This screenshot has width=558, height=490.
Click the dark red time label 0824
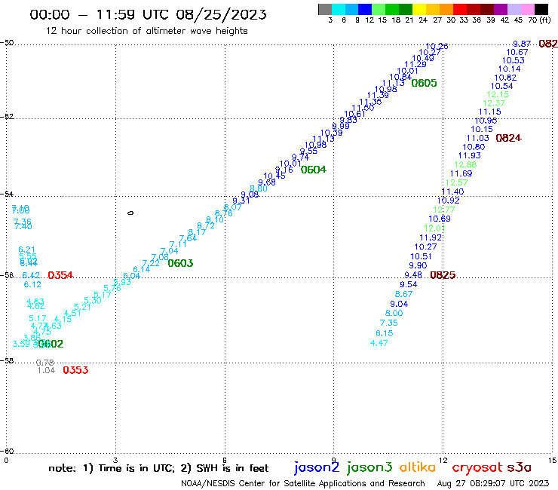pyautogui.click(x=508, y=138)
